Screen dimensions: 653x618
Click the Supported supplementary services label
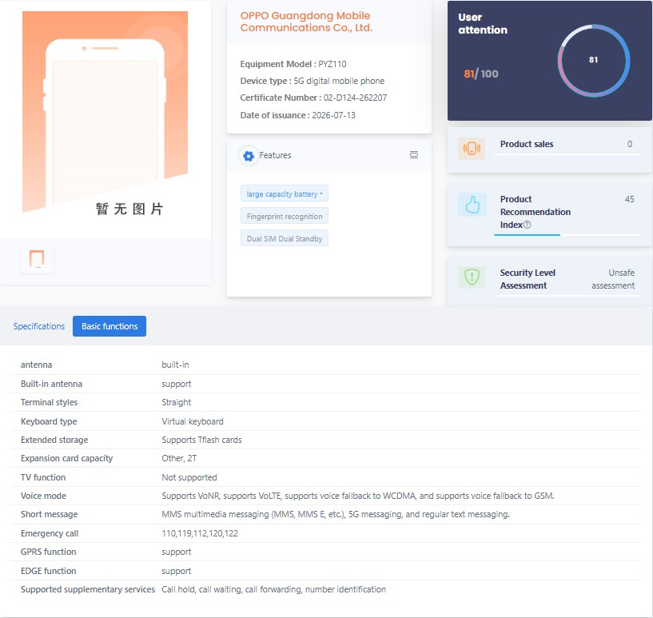point(87,589)
